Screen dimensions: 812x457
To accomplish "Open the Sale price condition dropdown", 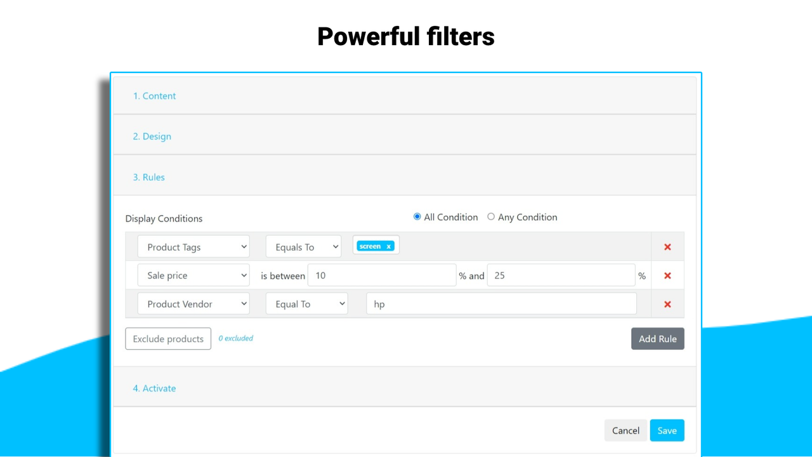I will 193,275.
